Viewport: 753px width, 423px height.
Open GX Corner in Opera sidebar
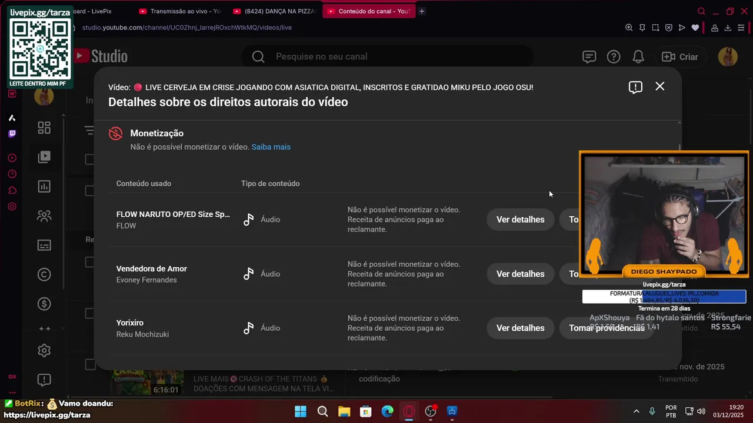12,377
